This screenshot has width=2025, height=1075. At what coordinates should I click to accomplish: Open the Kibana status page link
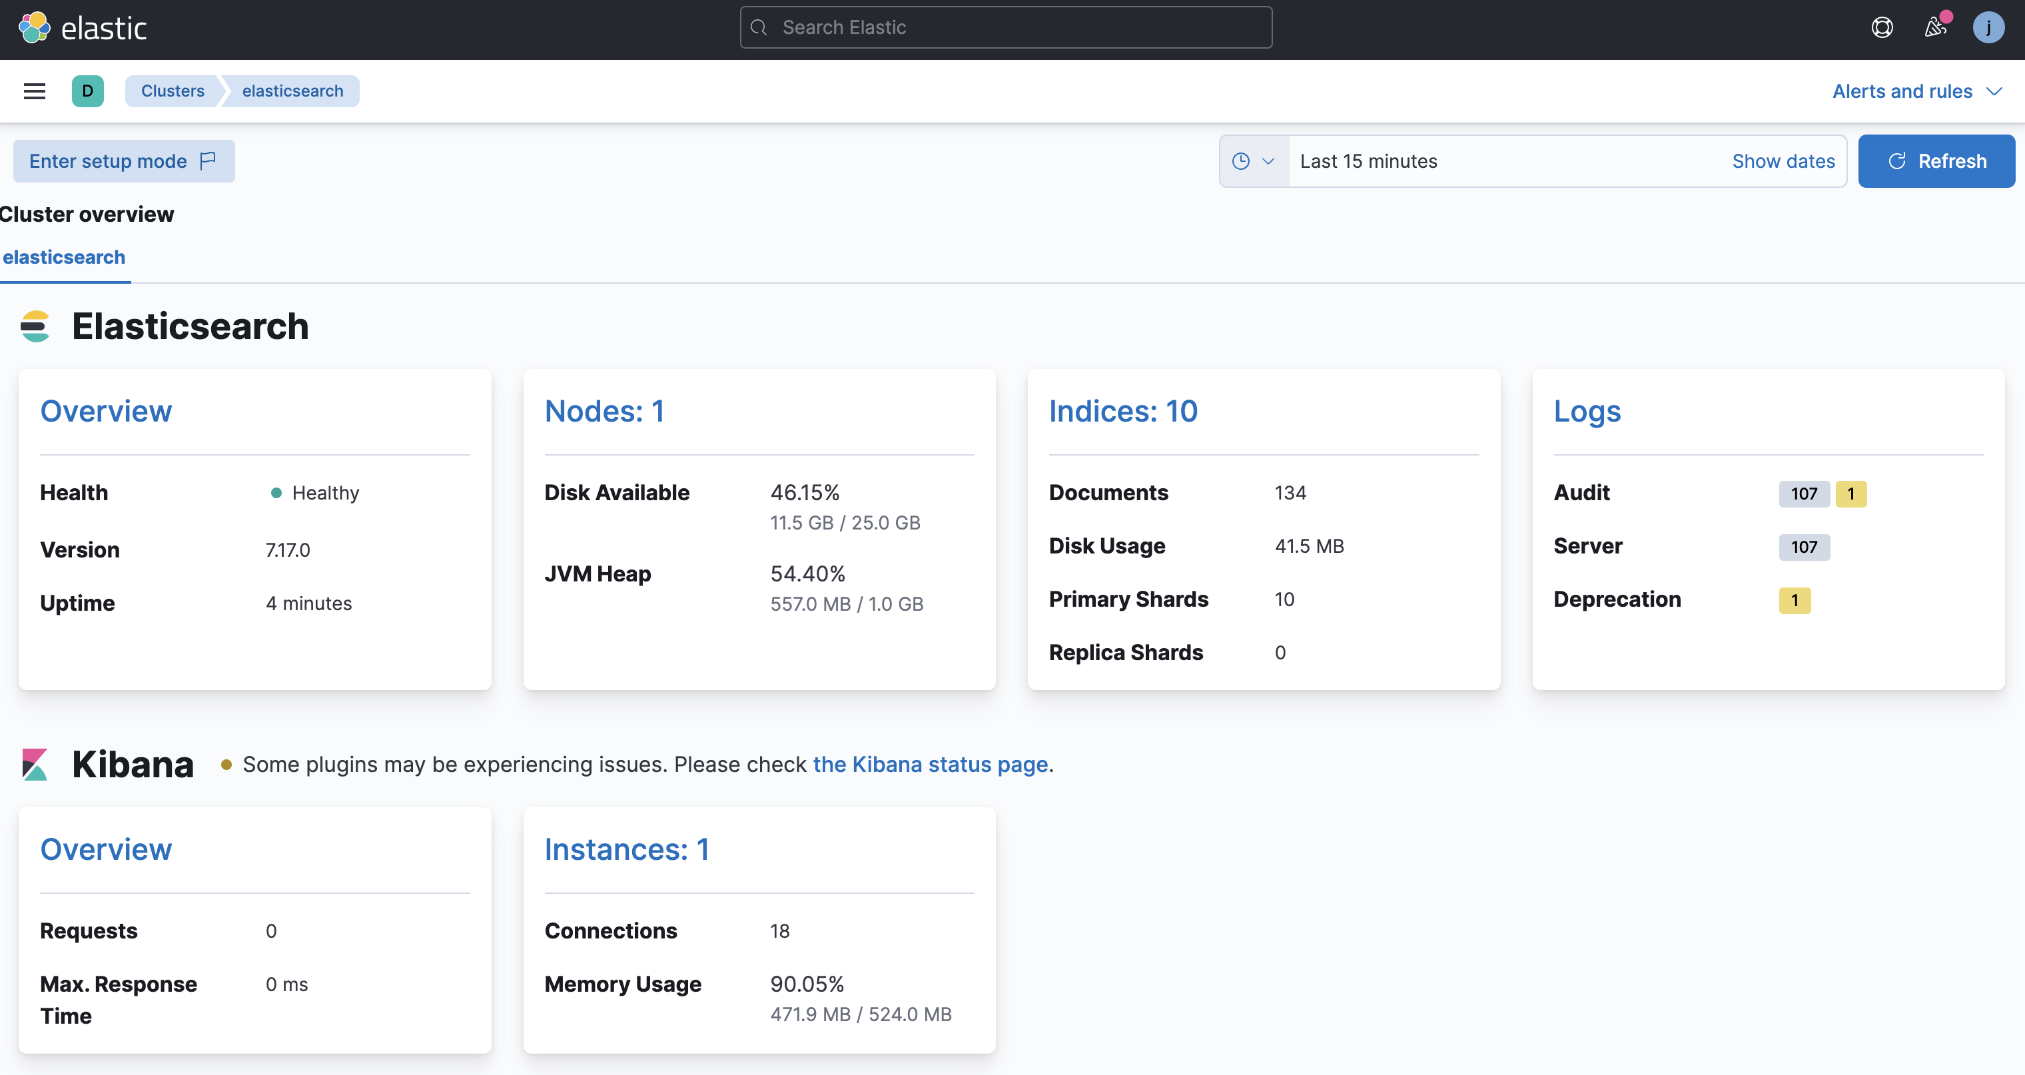coord(930,765)
